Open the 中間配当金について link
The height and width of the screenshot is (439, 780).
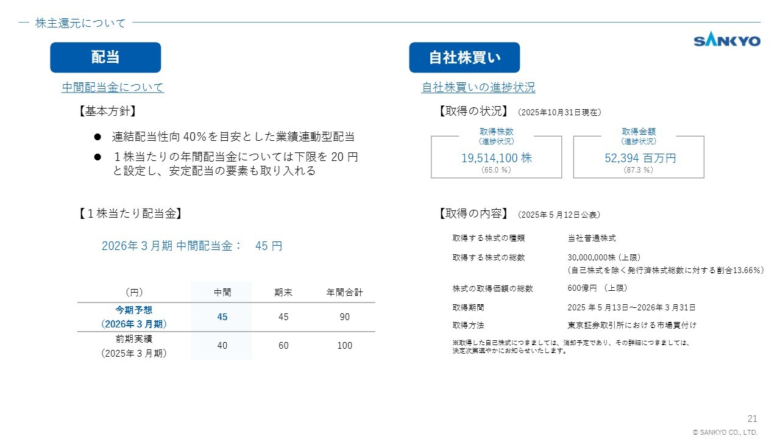(x=113, y=87)
